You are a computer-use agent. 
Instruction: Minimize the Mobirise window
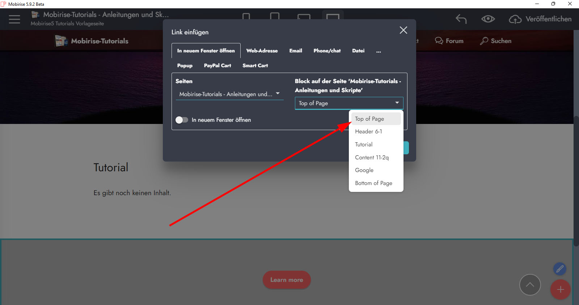(x=537, y=4)
